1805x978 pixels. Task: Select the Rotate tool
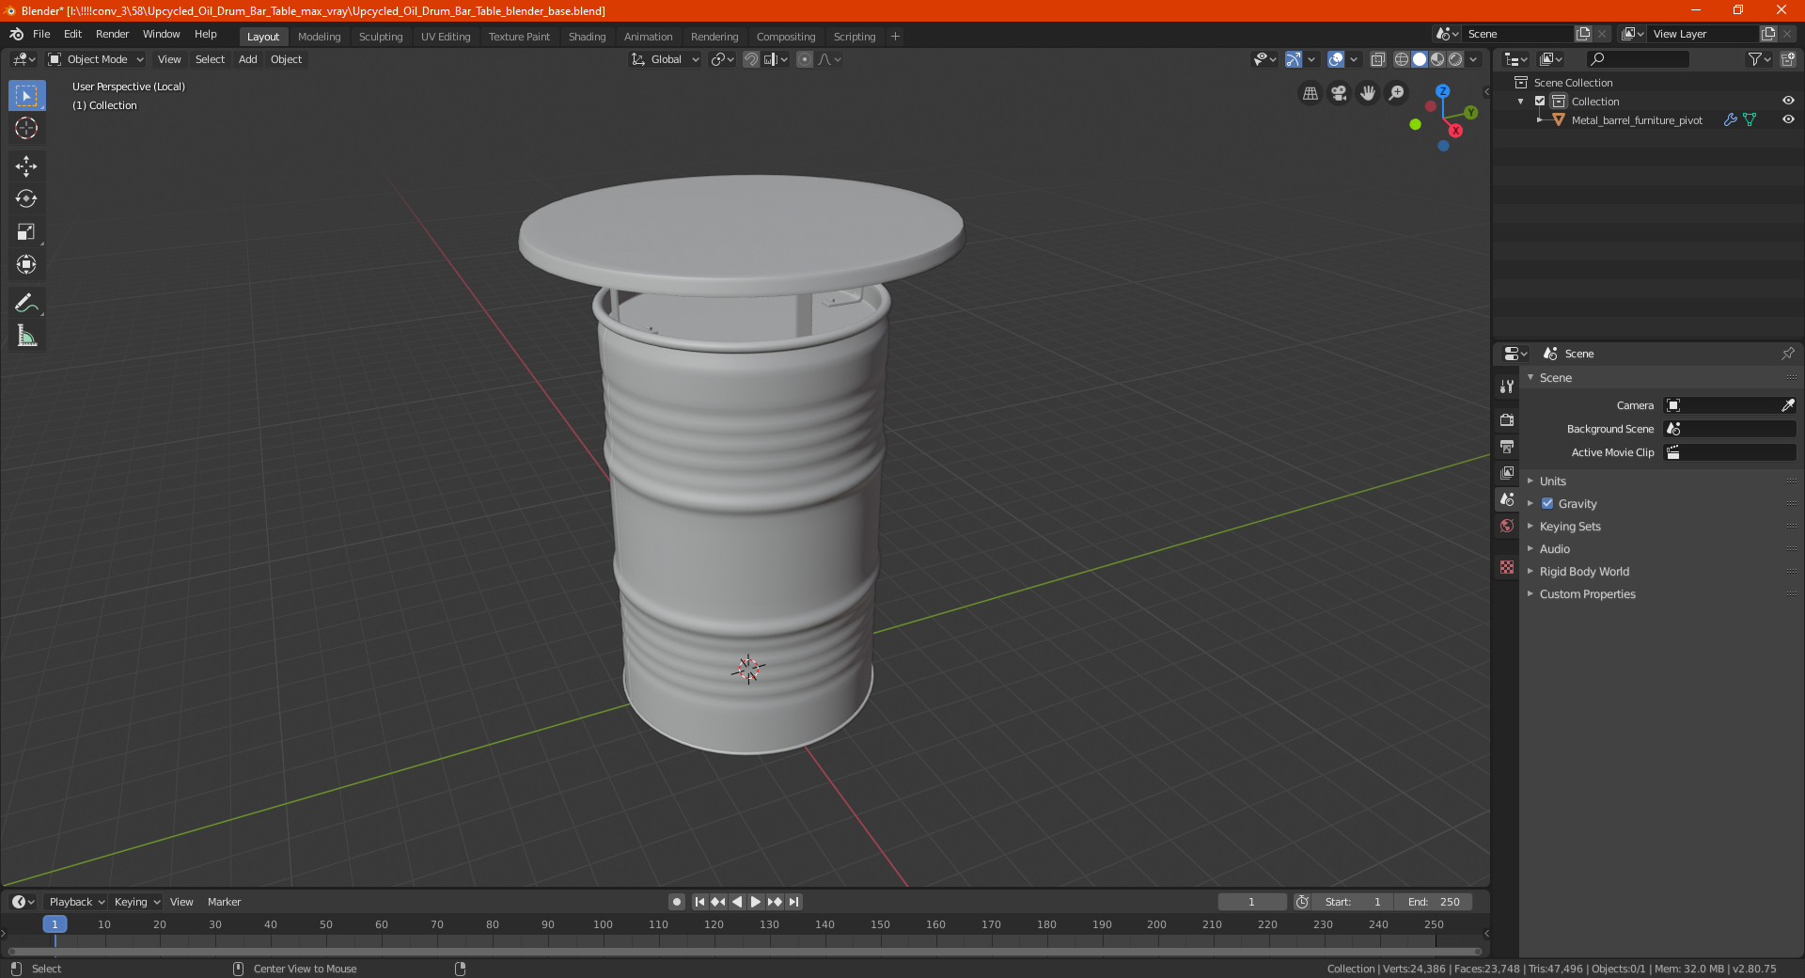click(26, 199)
